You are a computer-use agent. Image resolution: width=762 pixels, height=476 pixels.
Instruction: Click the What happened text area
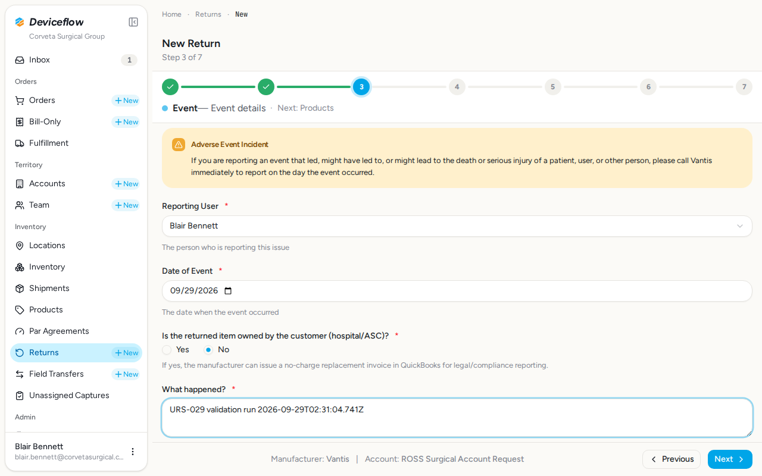click(457, 418)
